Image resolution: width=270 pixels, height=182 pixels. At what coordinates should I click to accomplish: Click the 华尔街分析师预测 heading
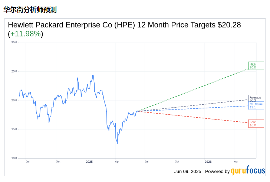30,10
